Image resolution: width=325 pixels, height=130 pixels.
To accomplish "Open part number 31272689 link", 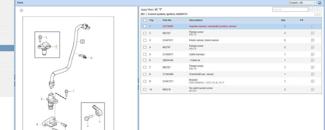I will (x=168, y=26).
